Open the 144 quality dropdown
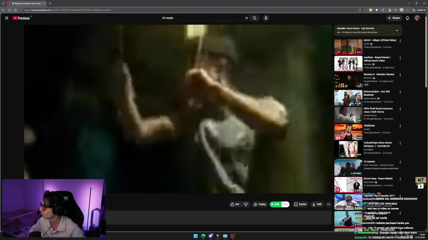This screenshot has width=428, height=240. 285,204
